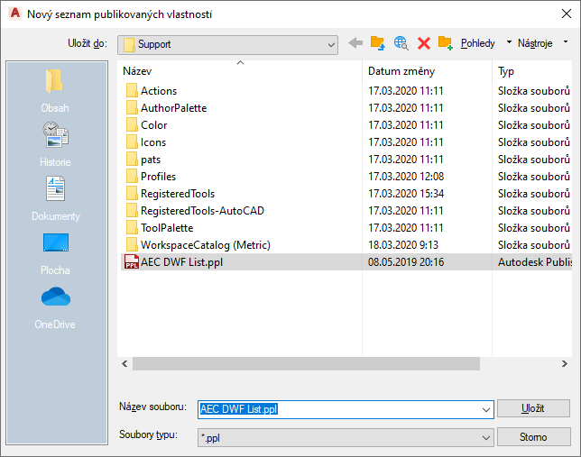Click the red delete icon
Image resolution: width=581 pixels, height=457 pixels.
(x=423, y=43)
